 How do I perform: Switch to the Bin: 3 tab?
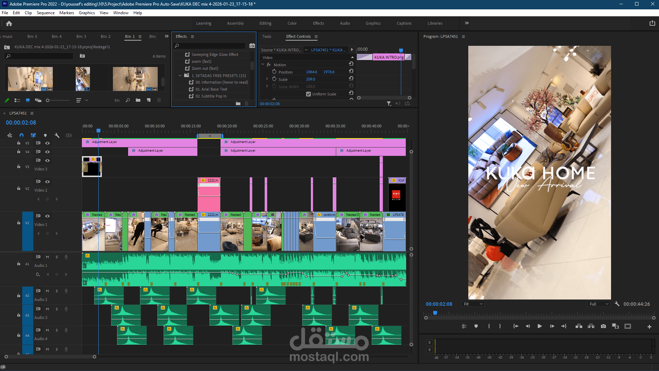(81, 36)
